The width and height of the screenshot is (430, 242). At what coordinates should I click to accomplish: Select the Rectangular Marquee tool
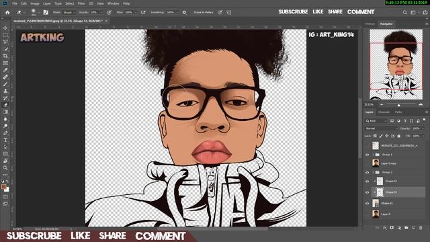tap(5, 35)
